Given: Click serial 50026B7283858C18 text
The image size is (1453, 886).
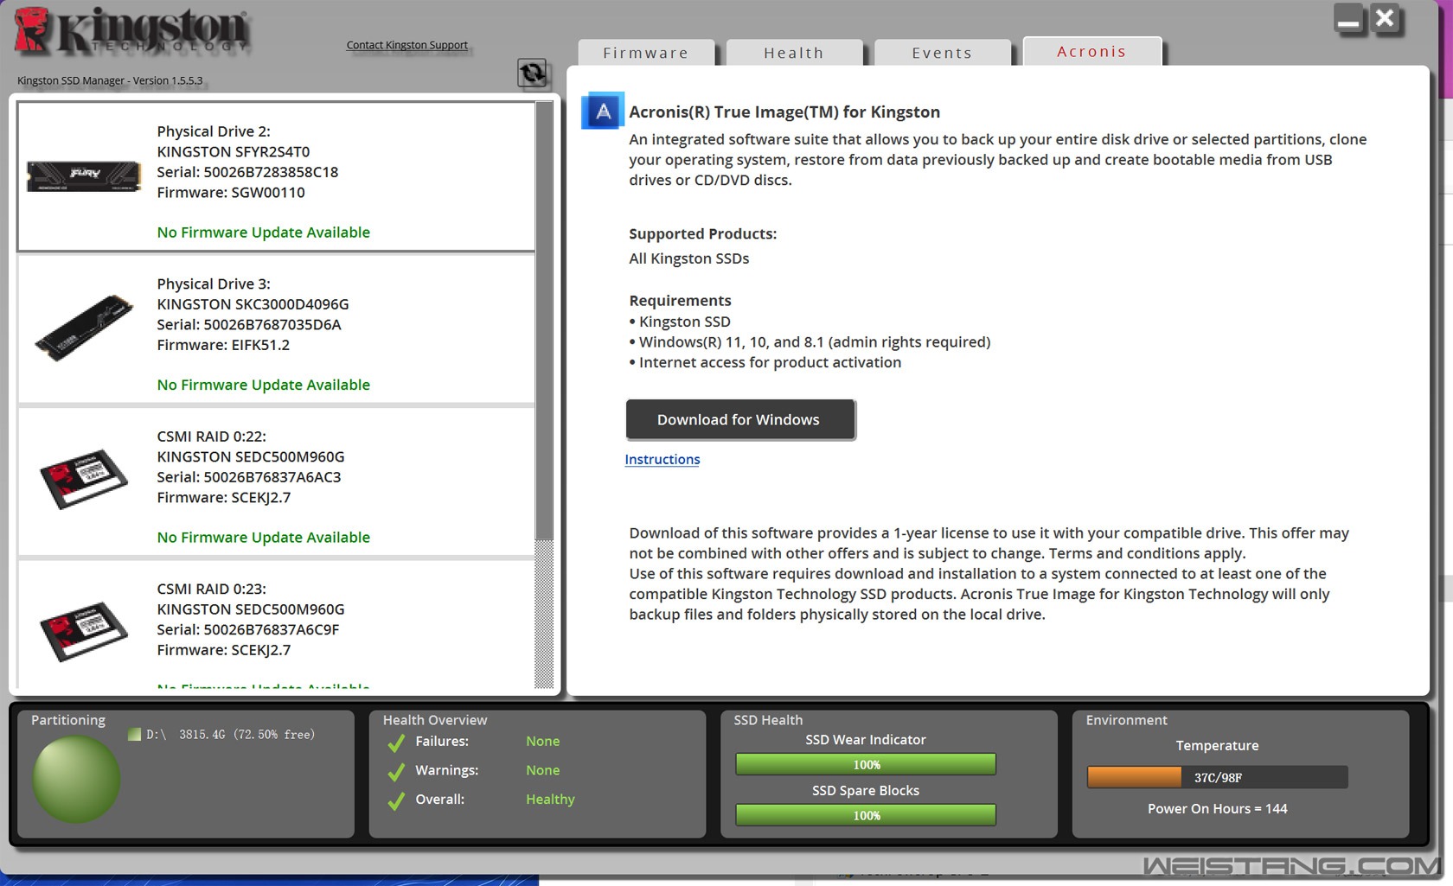Looking at the screenshot, I should (x=247, y=172).
